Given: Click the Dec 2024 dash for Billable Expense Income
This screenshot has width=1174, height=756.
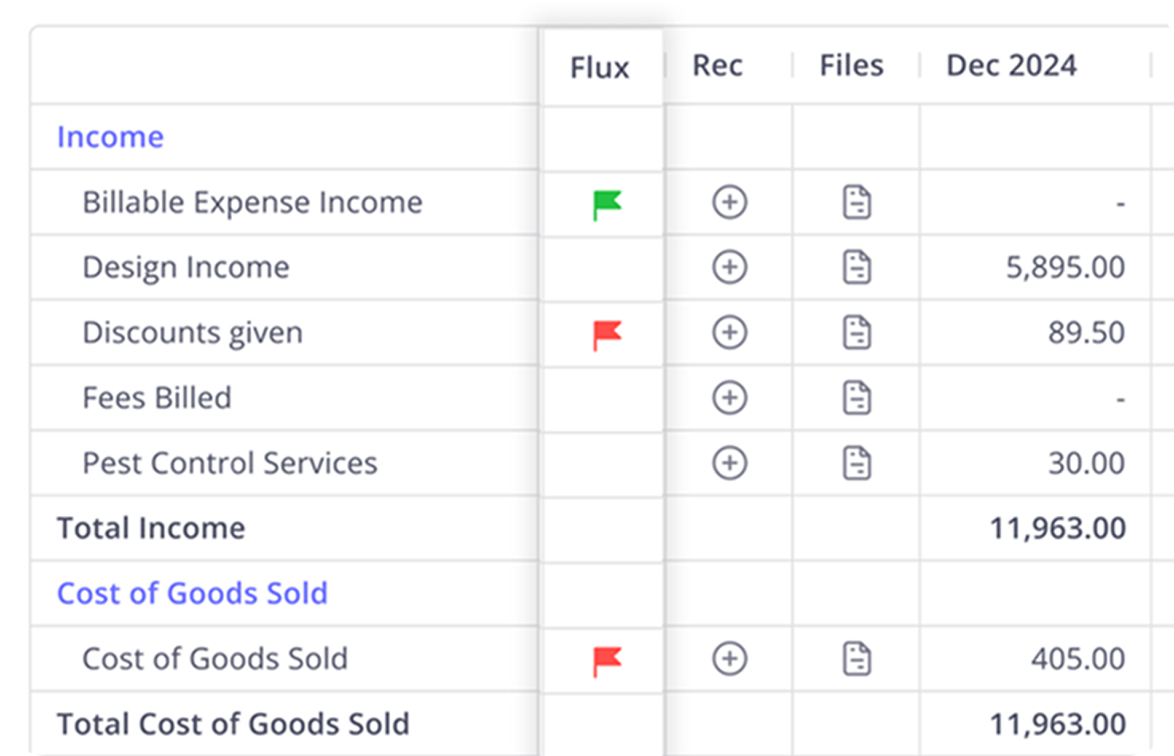Looking at the screenshot, I should [x=1121, y=204].
